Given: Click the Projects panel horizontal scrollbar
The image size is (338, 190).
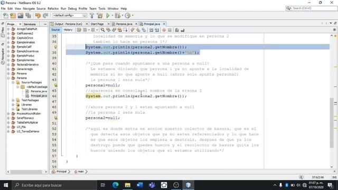Looking at the screenshot, I should click(27, 172).
